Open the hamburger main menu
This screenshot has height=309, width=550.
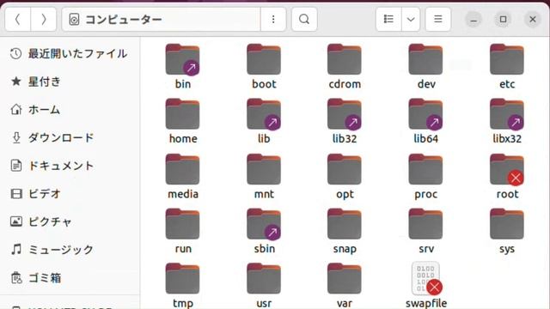click(x=437, y=19)
